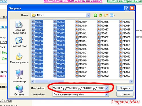This screenshot has height=106, width=142.
Task: Select file name MG056
Action: pos(105,26)
